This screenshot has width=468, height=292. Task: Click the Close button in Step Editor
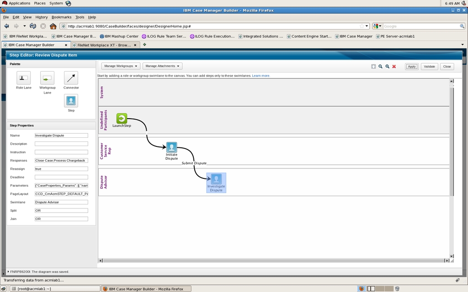447,67
